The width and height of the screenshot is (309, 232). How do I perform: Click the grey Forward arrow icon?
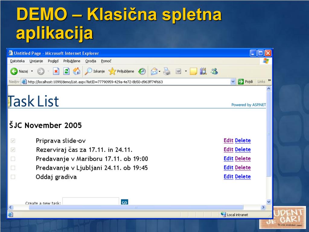click(41, 71)
